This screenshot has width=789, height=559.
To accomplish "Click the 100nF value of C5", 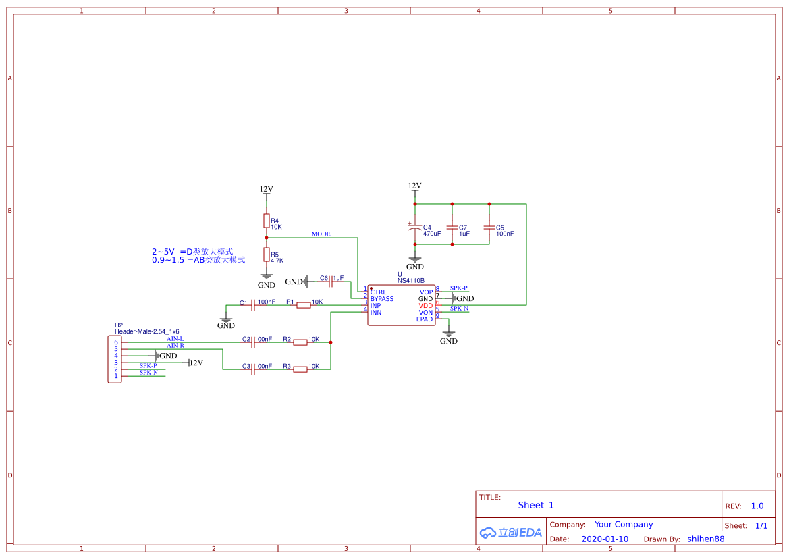I will point(505,234).
